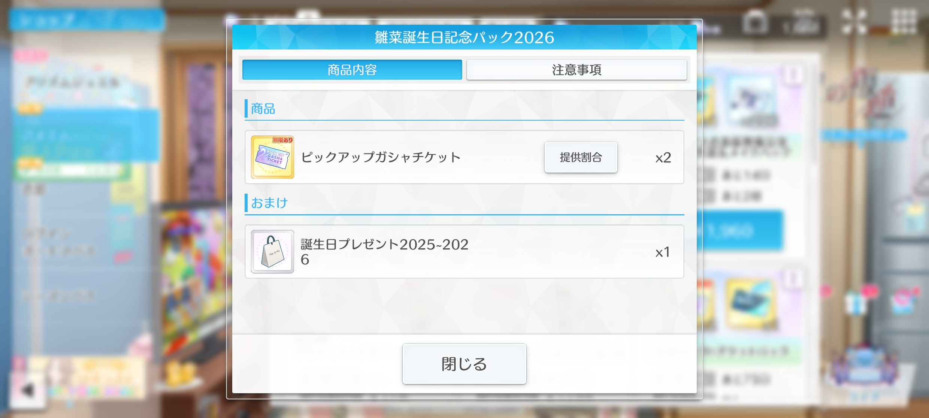Image resolution: width=929 pixels, height=418 pixels.
Task: Click the おまけ section header
Action: click(x=269, y=203)
